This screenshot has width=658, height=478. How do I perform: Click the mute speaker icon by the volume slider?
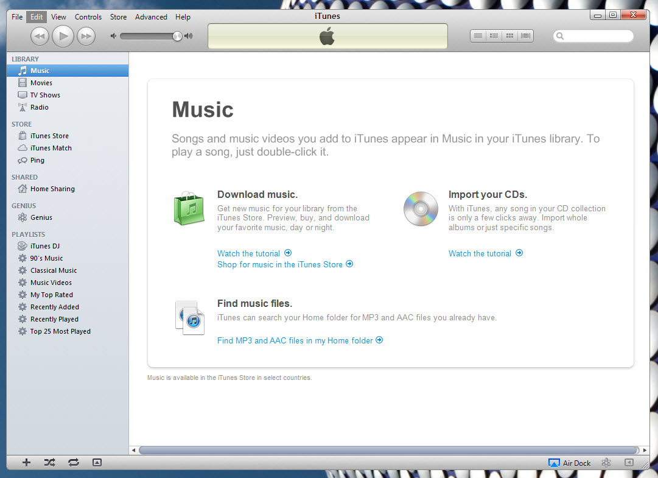point(113,36)
